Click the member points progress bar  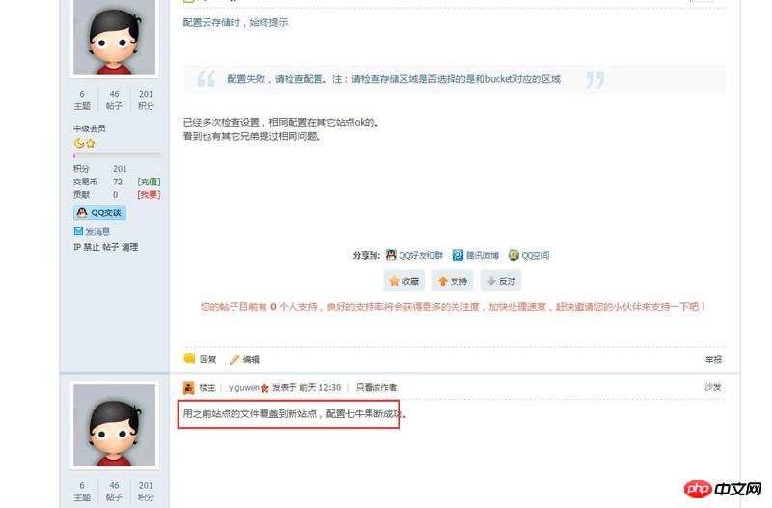tap(117, 155)
